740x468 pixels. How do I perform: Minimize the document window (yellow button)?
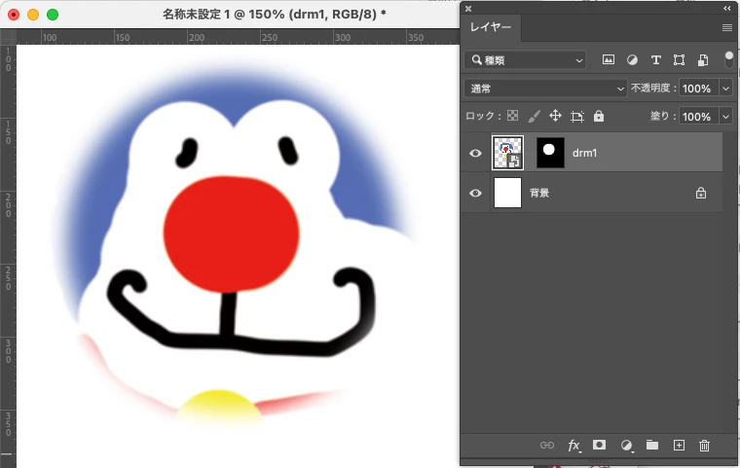click(x=33, y=15)
